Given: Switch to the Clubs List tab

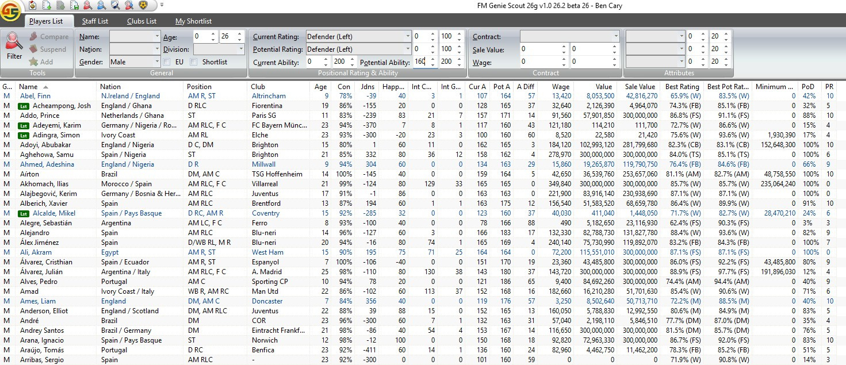Looking at the screenshot, I should (142, 21).
